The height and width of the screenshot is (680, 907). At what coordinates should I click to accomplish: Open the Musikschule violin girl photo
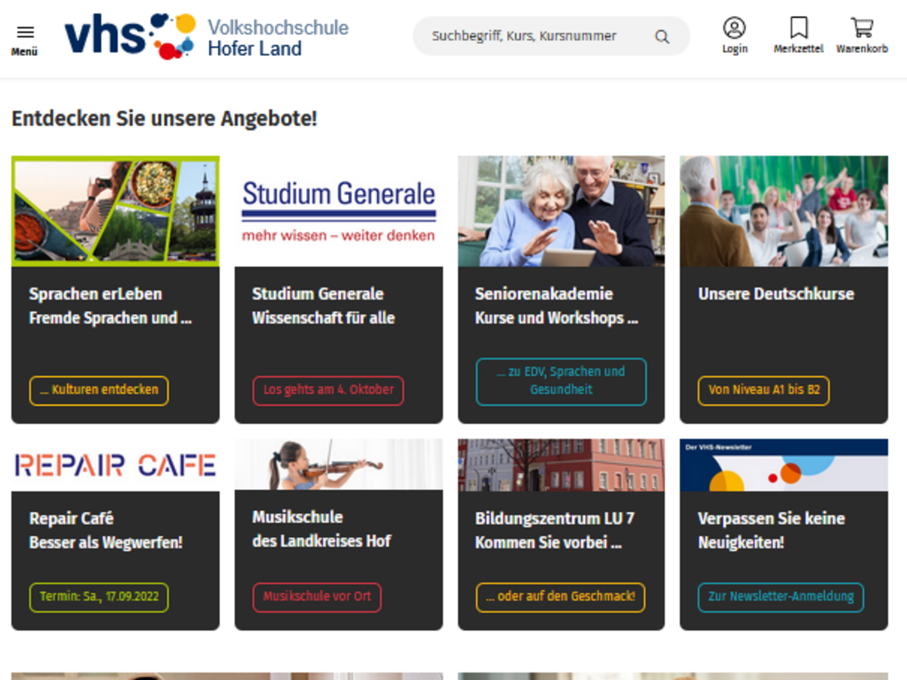[339, 464]
